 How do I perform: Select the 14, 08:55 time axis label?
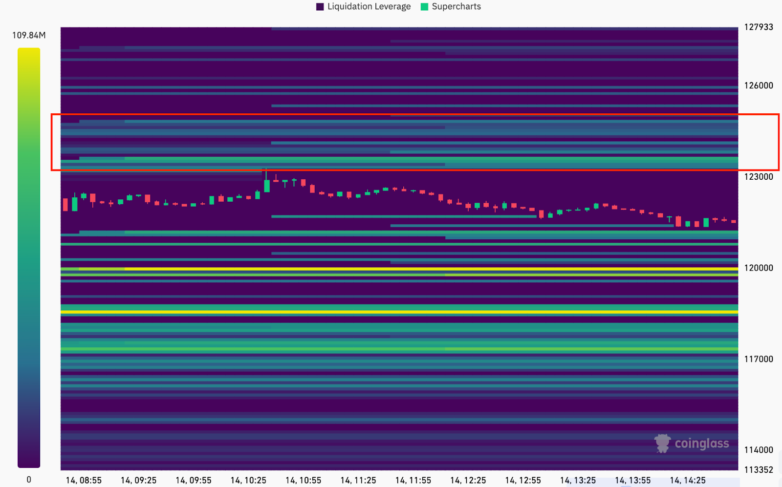pos(84,481)
